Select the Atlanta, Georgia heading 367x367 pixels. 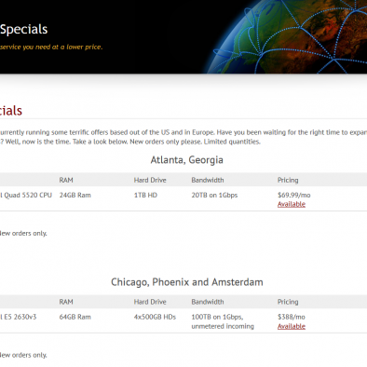[187, 160]
